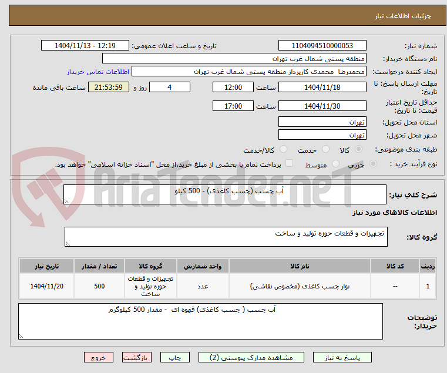Click the کد کالا column header
The height and width of the screenshot is (373, 447).
click(x=395, y=266)
